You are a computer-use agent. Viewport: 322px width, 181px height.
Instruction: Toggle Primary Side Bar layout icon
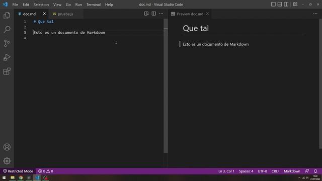tap(273, 5)
